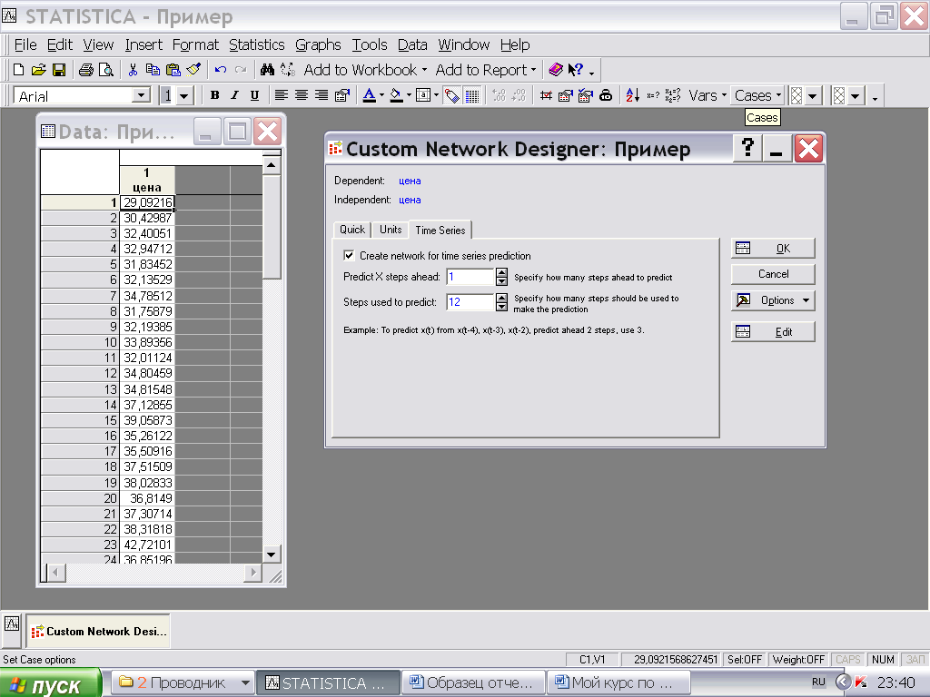Image resolution: width=930 pixels, height=697 pixels.
Task: Uncheck Create network for time series prediction
Action: 349,255
